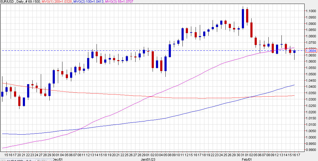This screenshot has height=161, width=318.
Task: Close the AUD/USD chart window below
Action: point(49,160)
